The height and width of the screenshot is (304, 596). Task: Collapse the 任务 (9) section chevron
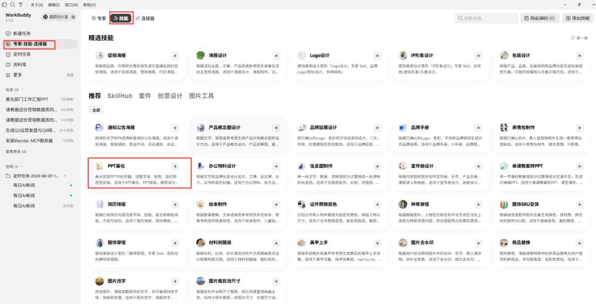(23, 90)
